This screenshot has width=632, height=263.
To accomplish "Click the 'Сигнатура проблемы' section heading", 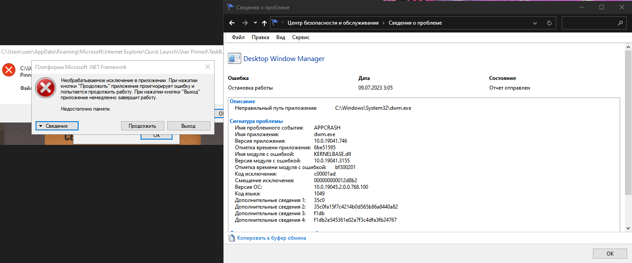I will click(x=256, y=121).
